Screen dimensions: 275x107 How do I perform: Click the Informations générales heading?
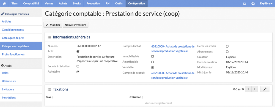(71, 37)
